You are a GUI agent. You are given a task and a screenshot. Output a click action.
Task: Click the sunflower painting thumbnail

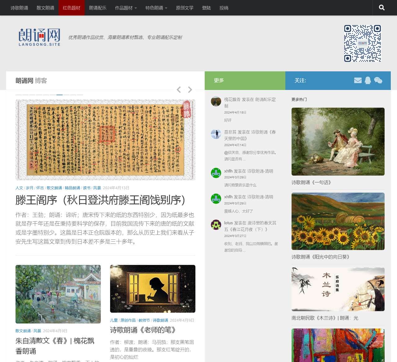pos(338,221)
